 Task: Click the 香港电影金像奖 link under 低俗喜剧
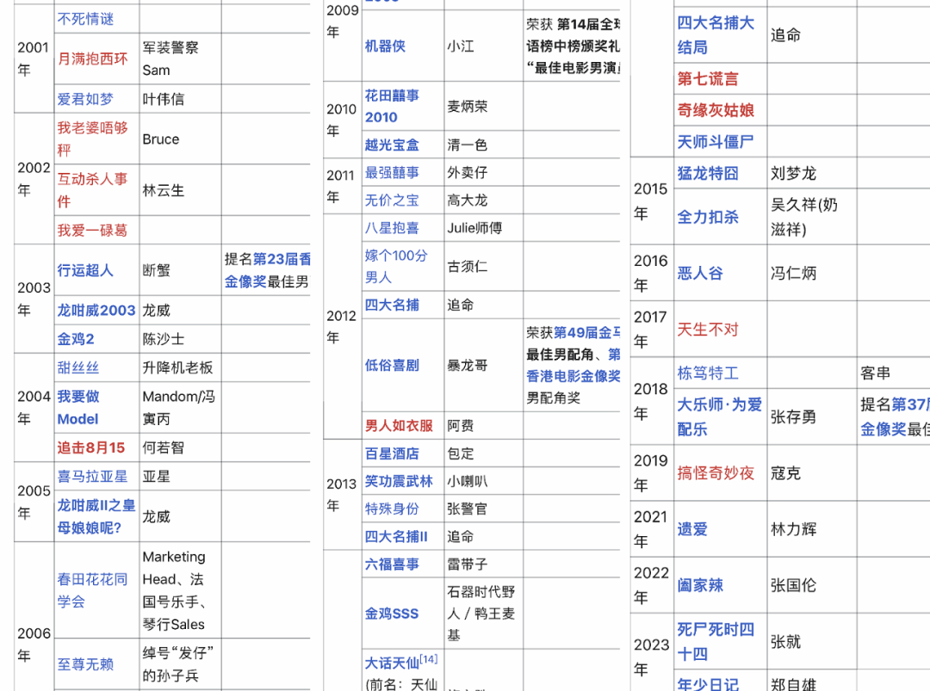573,376
